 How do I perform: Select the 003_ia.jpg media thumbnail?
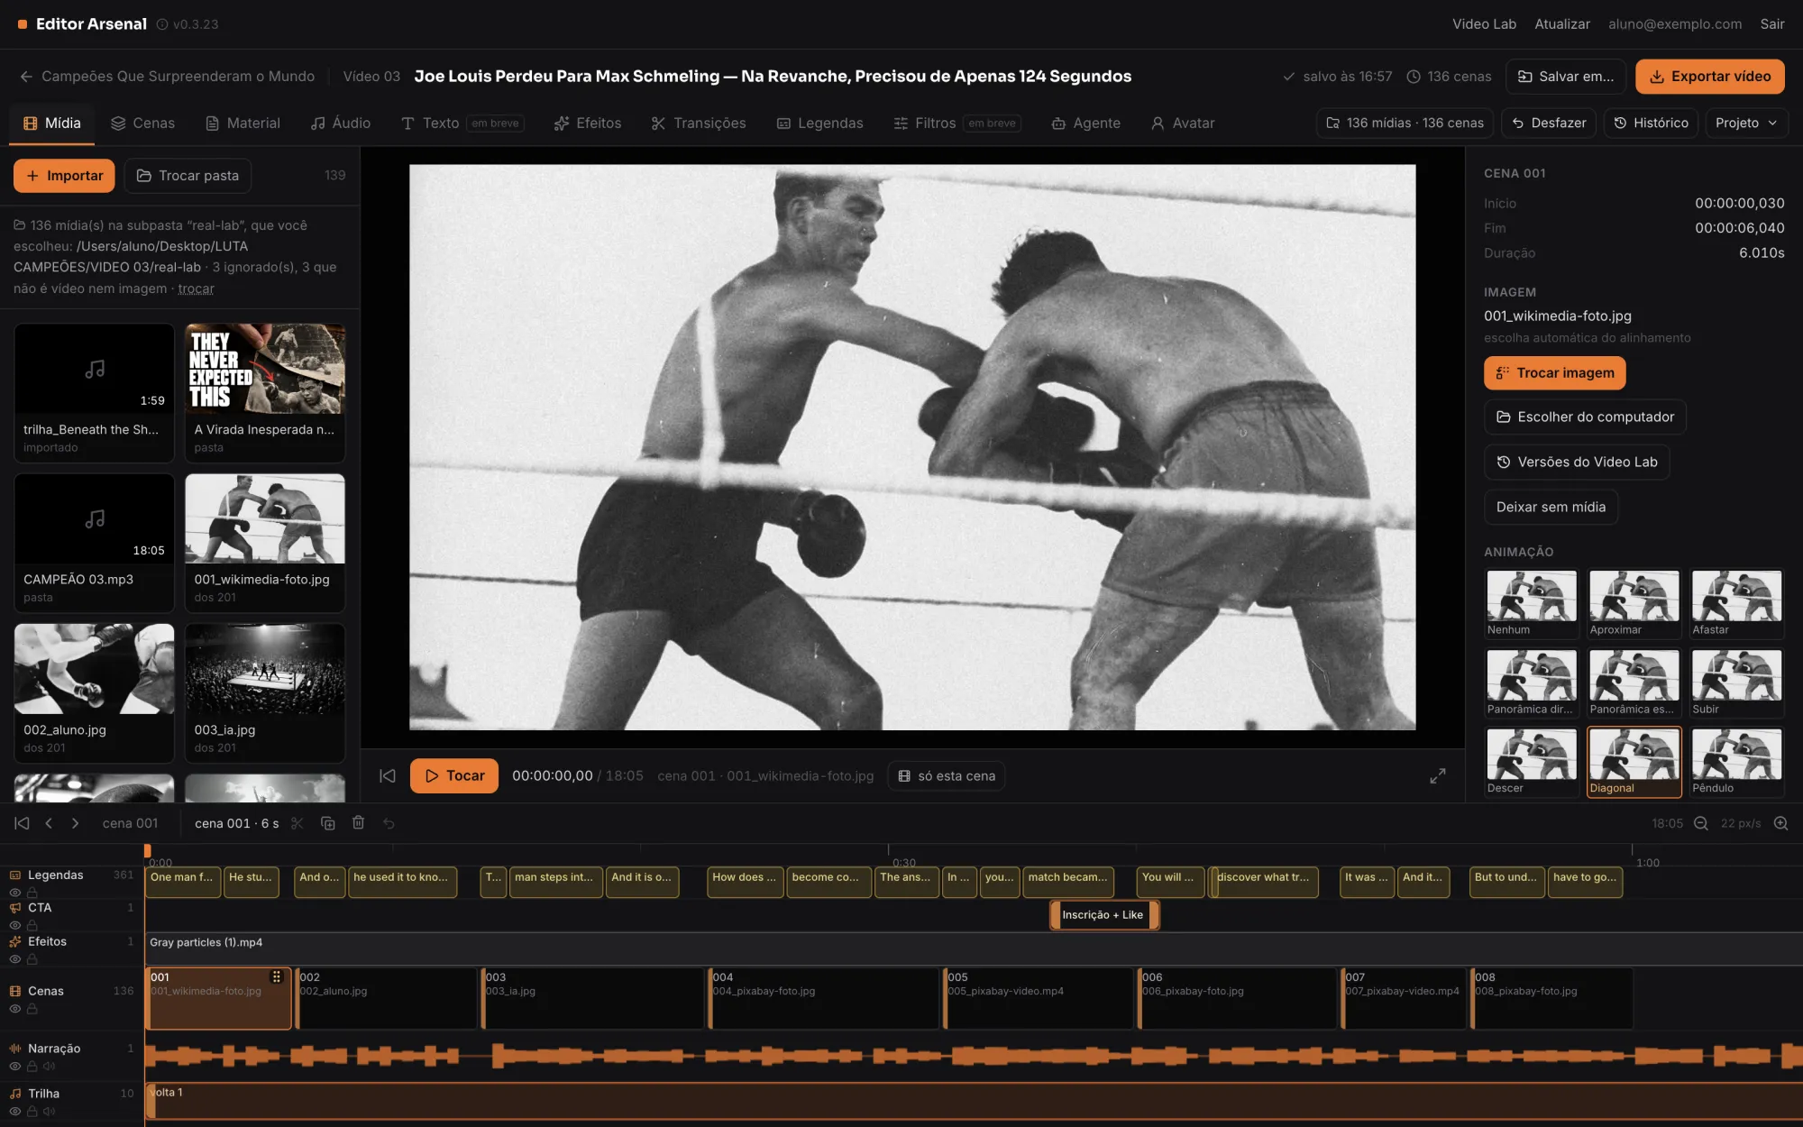coord(265,692)
